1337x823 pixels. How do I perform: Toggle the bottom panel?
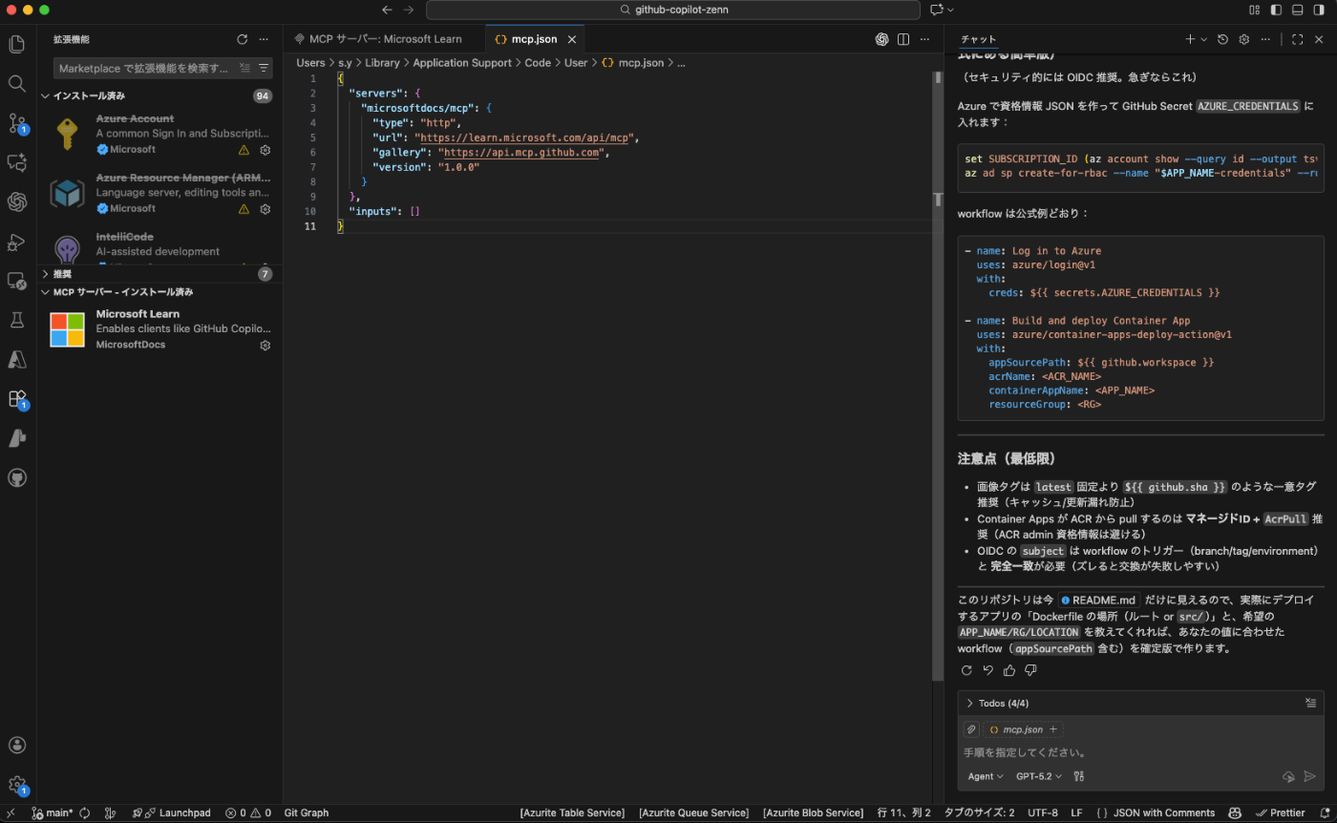click(1298, 10)
